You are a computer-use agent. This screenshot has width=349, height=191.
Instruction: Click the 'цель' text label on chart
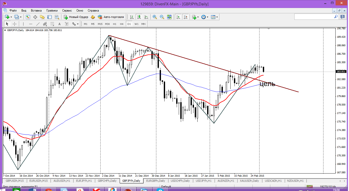(267, 84)
